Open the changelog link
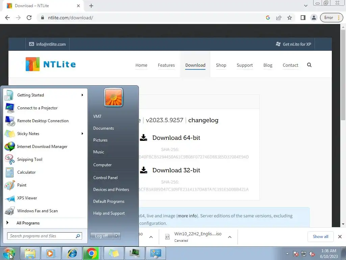Image resolution: width=346 pixels, height=260 pixels. coord(203,120)
